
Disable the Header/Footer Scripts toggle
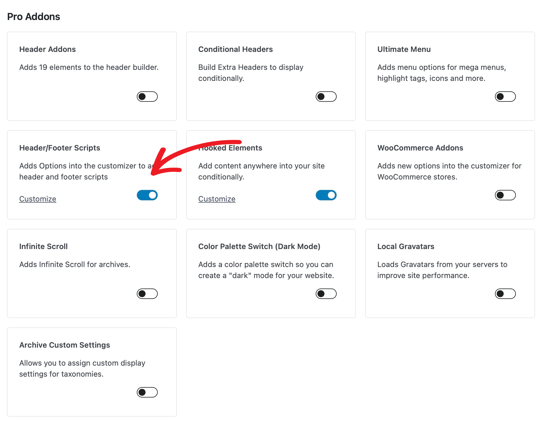click(147, 195)
